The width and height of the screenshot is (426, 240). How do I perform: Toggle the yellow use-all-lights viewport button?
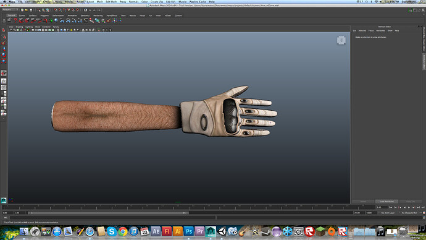[71, 30]
